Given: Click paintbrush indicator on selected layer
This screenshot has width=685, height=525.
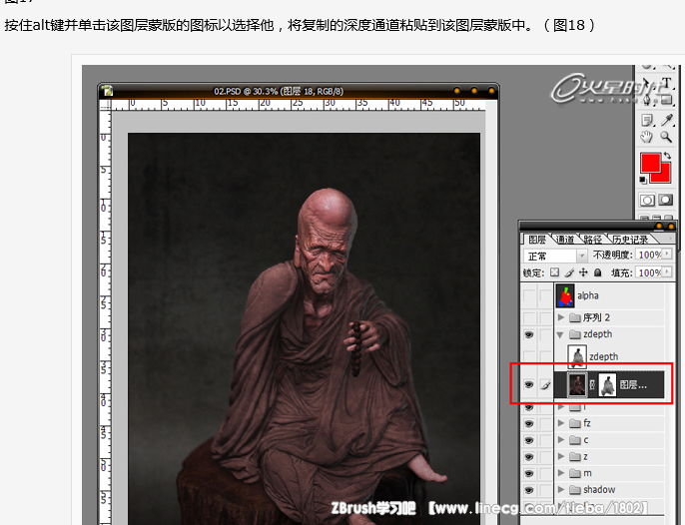Looking at the screenshot, I should click(x=545, y=385).
